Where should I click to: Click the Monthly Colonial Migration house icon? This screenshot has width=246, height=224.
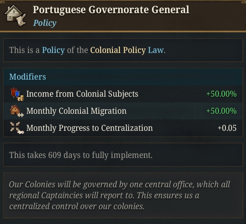coord(17,111)
